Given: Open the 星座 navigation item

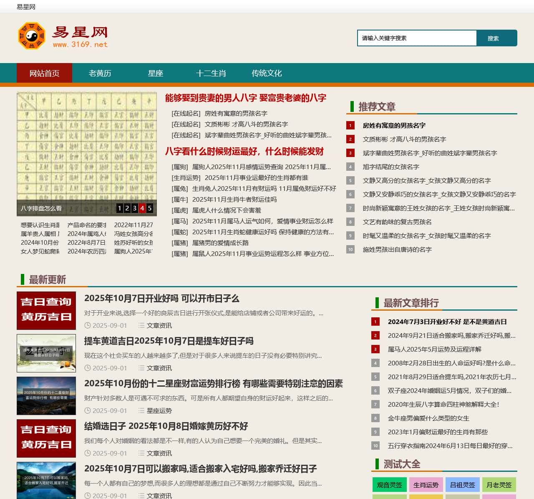Looking at the screenshot, I should (x=155, y=73).
